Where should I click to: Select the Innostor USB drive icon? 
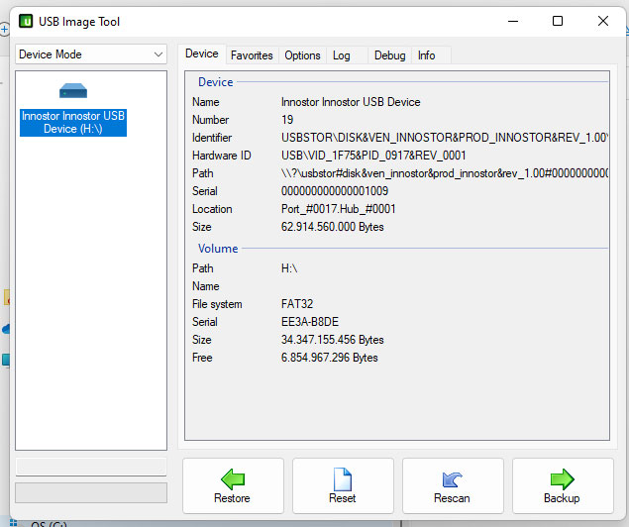(x=73, y=91)
